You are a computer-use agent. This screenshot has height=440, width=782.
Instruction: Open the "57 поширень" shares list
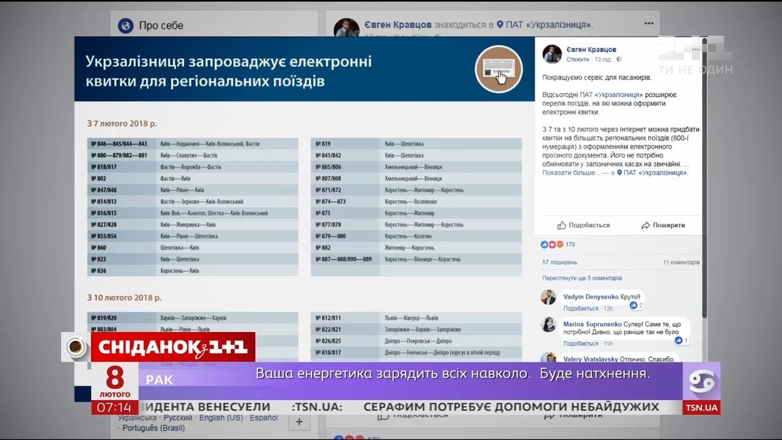tap(560, 262)
